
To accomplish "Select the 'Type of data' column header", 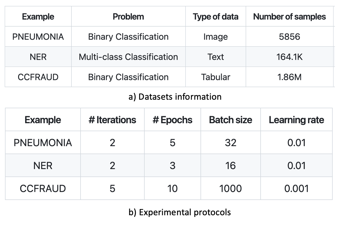I will [x=216, y=17].
